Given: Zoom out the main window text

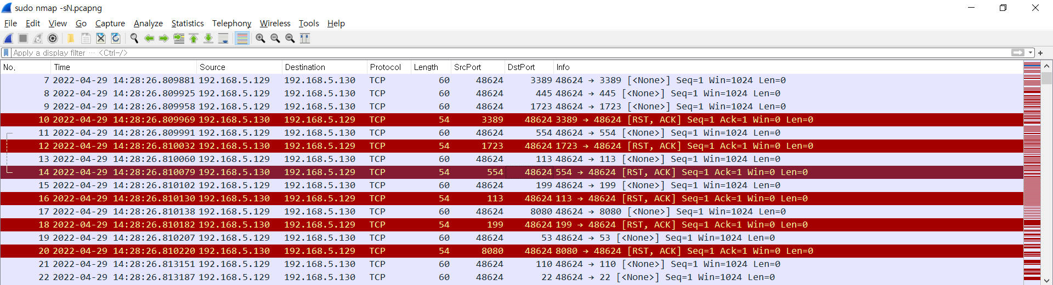Looking at the screenshot, I should (275, 38).
